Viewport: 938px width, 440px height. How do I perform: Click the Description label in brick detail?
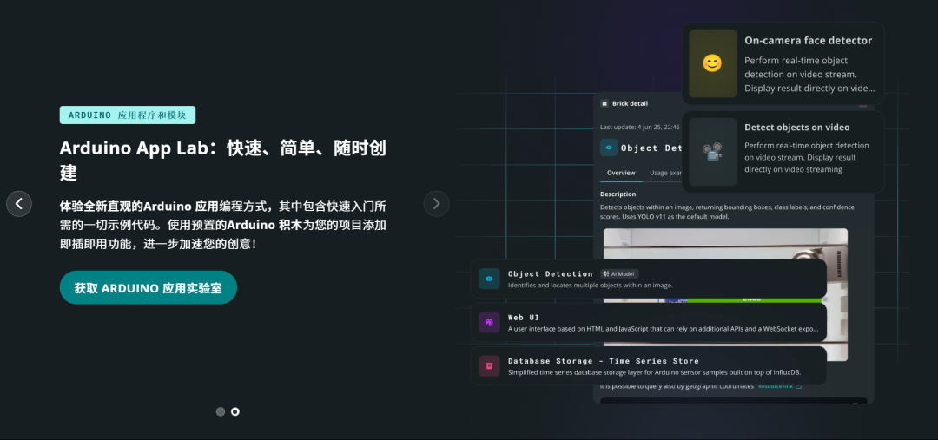pos(618,194)
